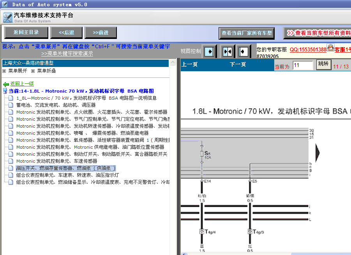This screenshot has width=351, height=255.
Task: Click the QQ:1553501388 link
Action: pyautogui.click(x=308, y=50)
